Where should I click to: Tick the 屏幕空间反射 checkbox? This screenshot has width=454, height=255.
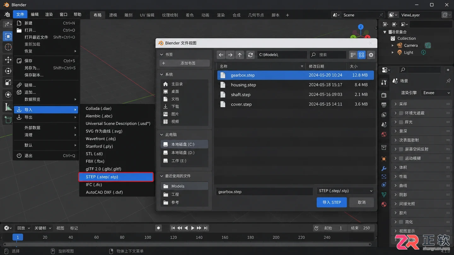coord(401,149)
